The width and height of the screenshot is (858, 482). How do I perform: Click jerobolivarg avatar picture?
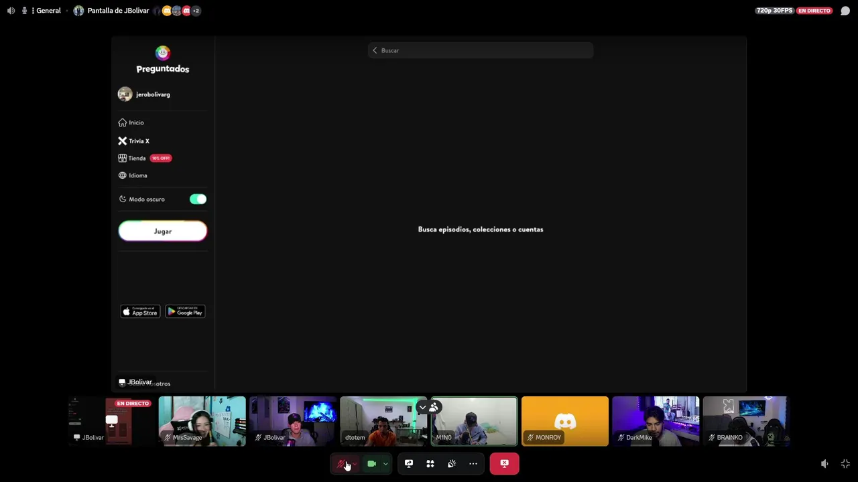pyautogui.click(x=125, y=94)
